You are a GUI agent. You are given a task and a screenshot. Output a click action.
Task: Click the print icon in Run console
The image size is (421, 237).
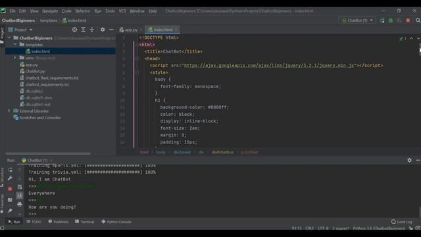pyautogui.click(x=20, y=204)
